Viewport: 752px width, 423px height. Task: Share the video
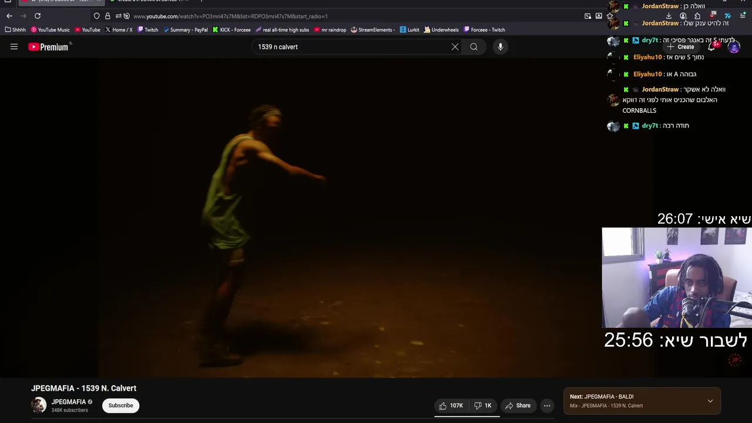coord(518,405)
